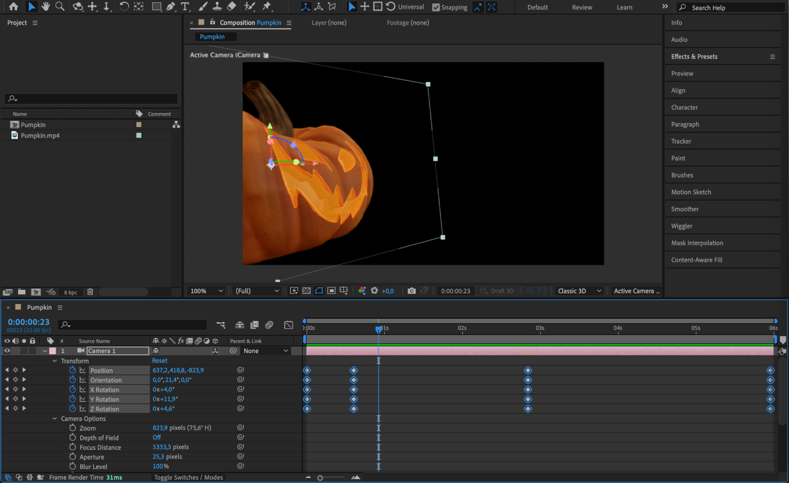This screenshot has height=483, width=789.
Task: Click the delete trash icon in Project panel
Action: [x=90, y=292]
